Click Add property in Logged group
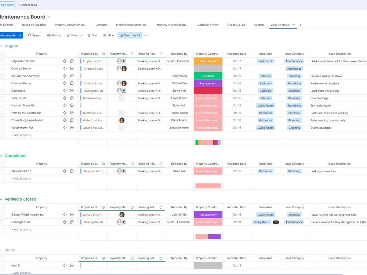The width and height of the screenshot is (367, 275). (x=21, y=135)
